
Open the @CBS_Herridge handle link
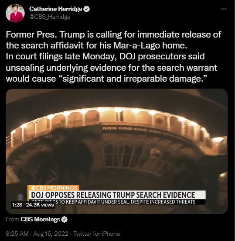[x=50, y=17]
